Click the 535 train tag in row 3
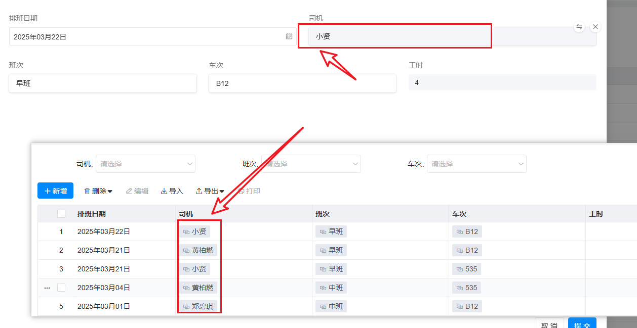Screen dimensions: 637x328 pyautogui.click(x=466, y=269)
